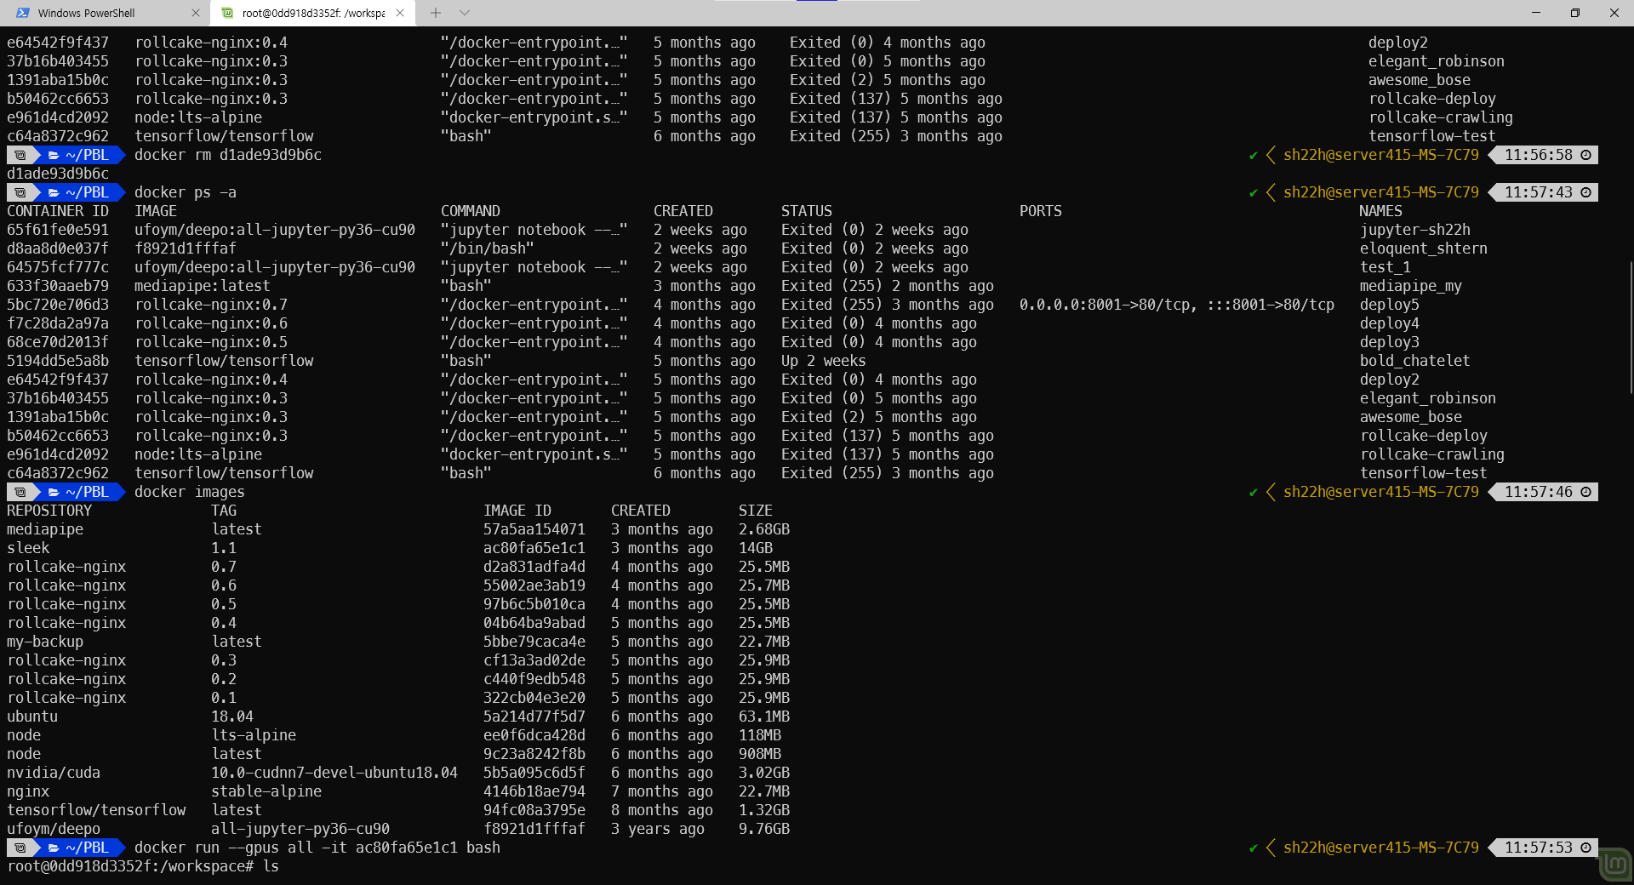
Task: Click the 10.0-cudnn7-devel-ubuntu18.04 tag
Action: (334, 773)
